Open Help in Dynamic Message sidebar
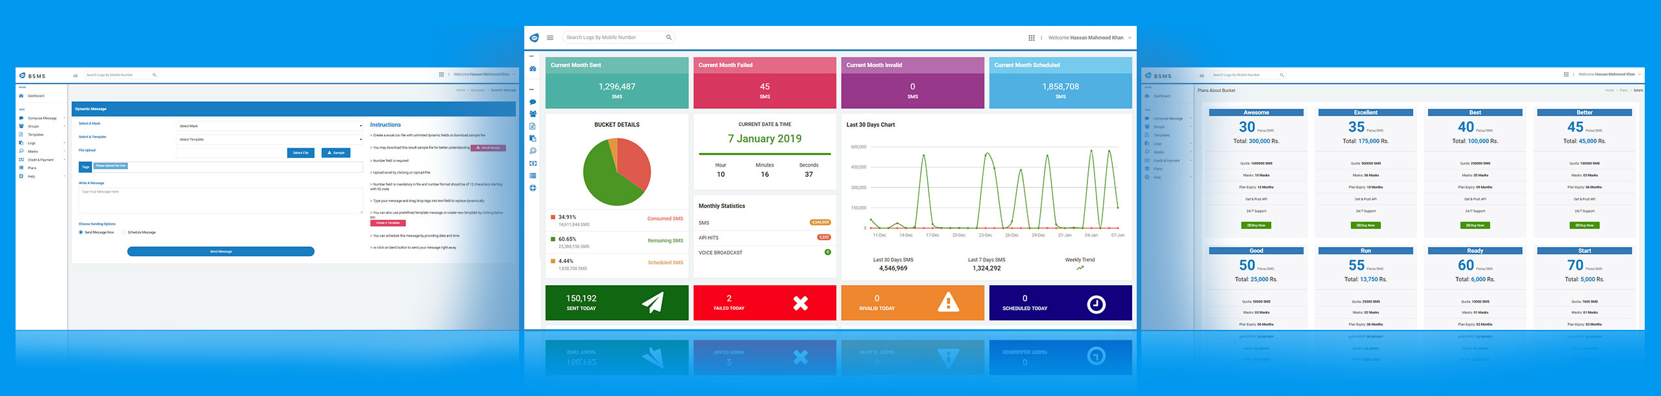1661x396 pixels. (42, 176)
